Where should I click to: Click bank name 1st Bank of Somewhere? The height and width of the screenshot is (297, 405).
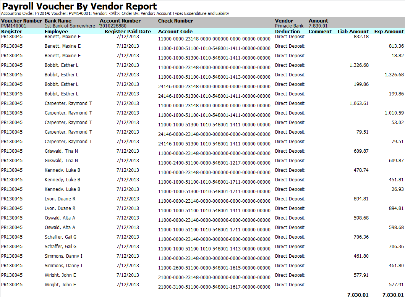pos(70,26)
